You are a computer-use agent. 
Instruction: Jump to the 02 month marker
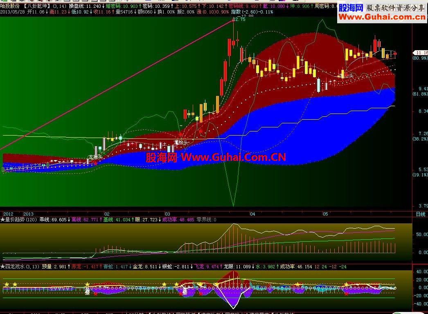tap(107, 214)
